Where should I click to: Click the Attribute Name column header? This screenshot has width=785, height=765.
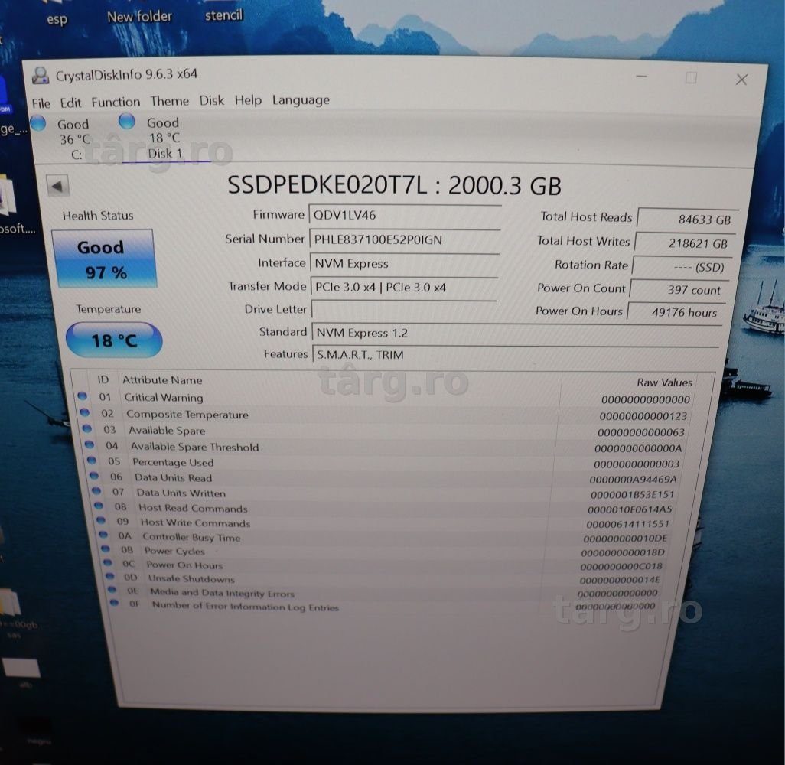162,380
